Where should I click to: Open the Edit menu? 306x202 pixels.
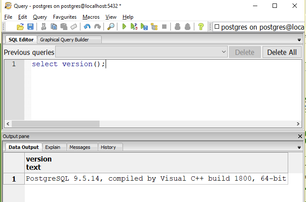coord(23,17)
